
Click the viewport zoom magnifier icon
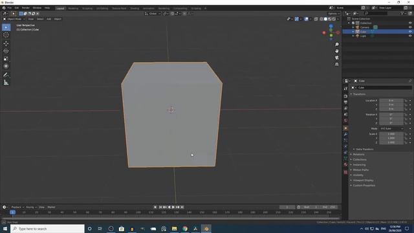[336, 45]
